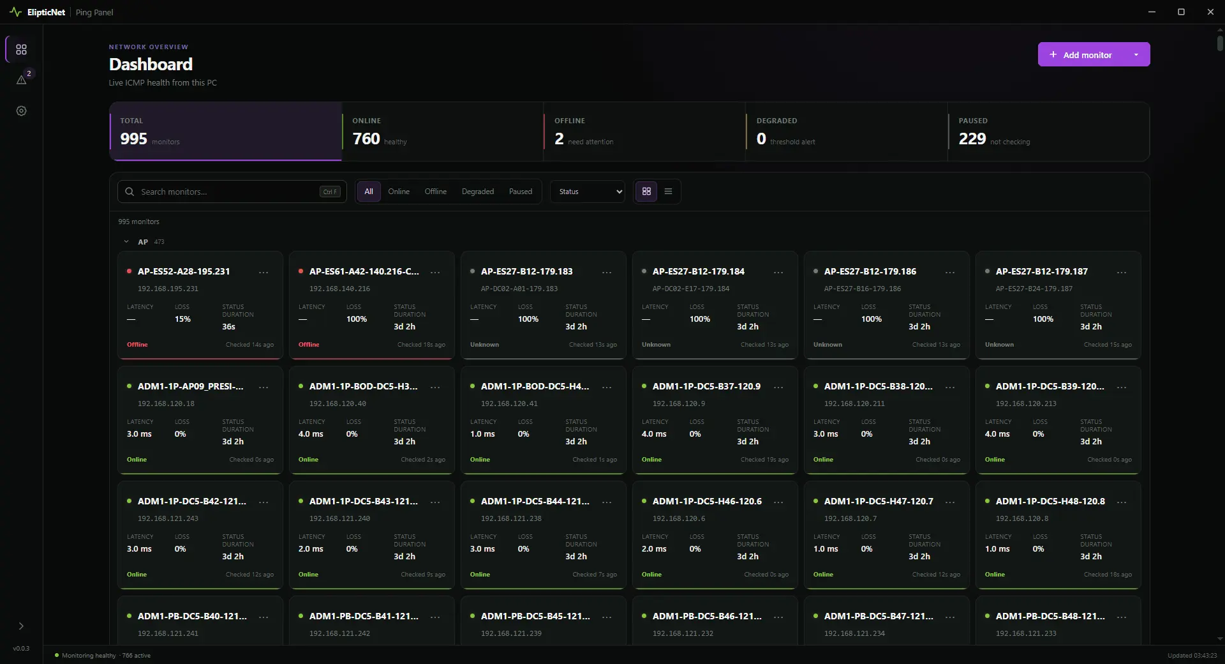1225x664 pixels.
Task: Select the Offline filter tab
Action: [436, 192]
